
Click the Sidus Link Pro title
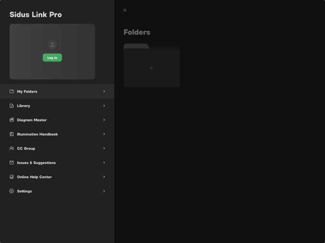pos(35,15)
